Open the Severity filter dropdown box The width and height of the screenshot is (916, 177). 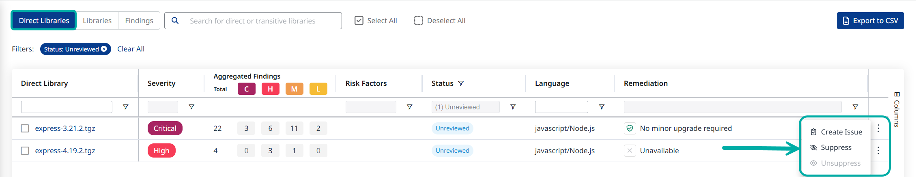(x=163, y=107)
